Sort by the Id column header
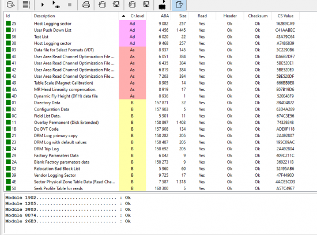The height and width of the screenshot is (235, 317). (x=8, y=16)
